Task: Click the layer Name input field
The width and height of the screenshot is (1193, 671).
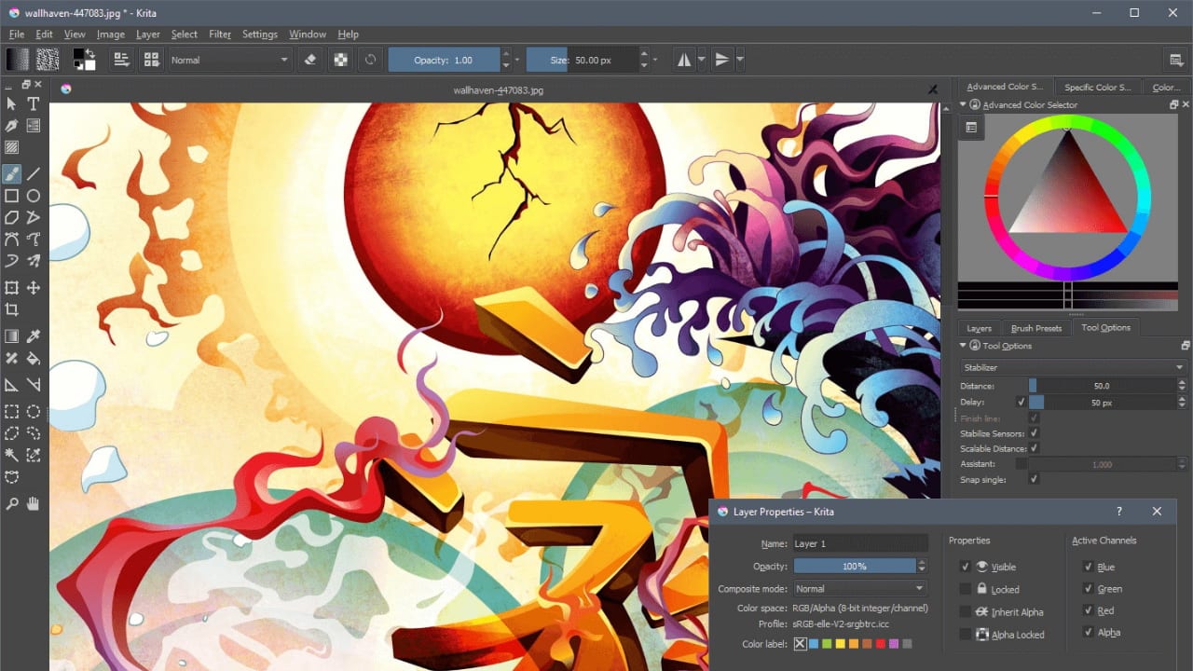Action: 859,543
